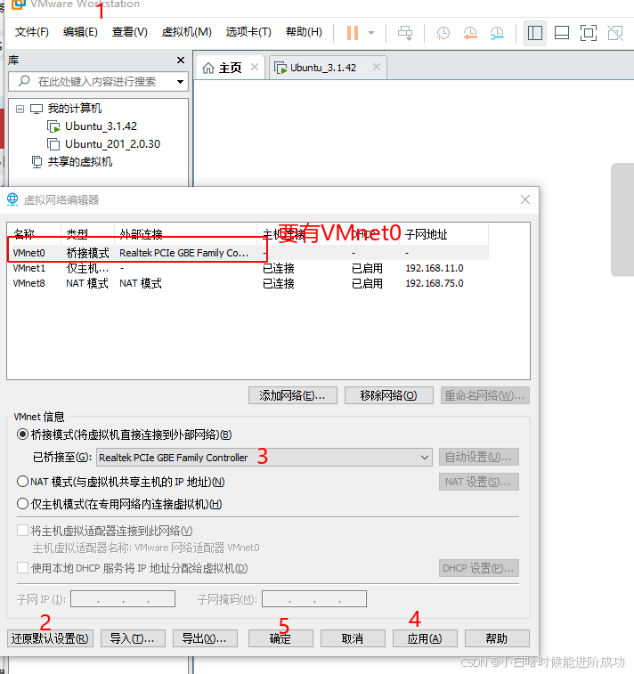
Task: Select the VMnet0 network row
Action: [x=248, y=253]
